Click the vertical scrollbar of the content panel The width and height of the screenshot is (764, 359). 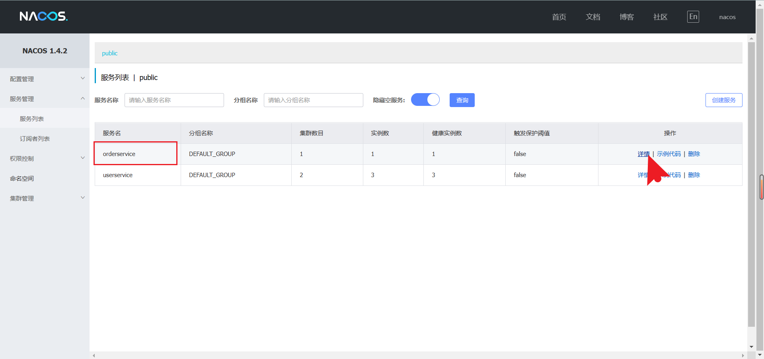coord(751,184)
